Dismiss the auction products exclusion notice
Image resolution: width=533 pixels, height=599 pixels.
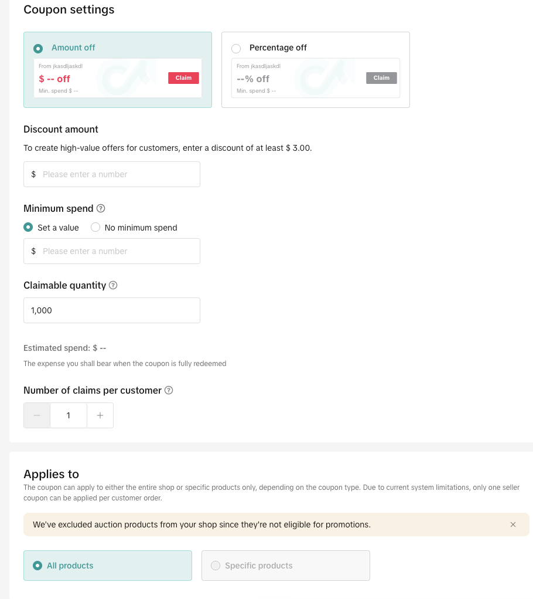coord(513,524)
